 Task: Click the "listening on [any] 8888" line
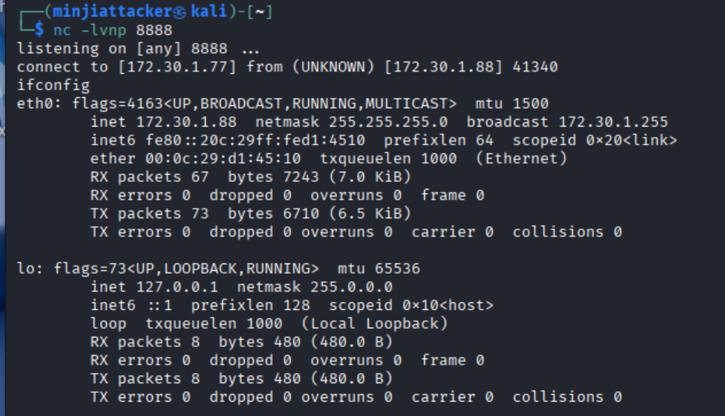(138, 49)
